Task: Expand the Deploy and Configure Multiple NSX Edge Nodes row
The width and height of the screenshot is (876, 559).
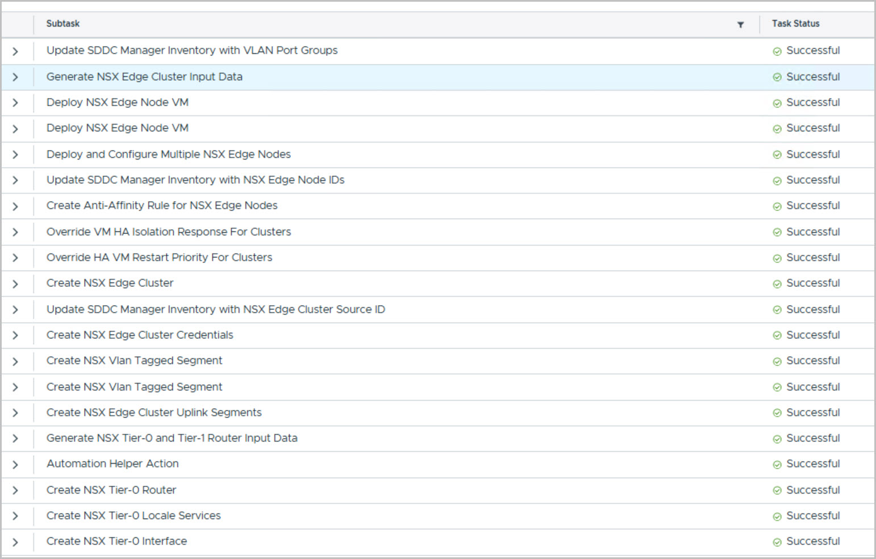Action: coord(15,155)
